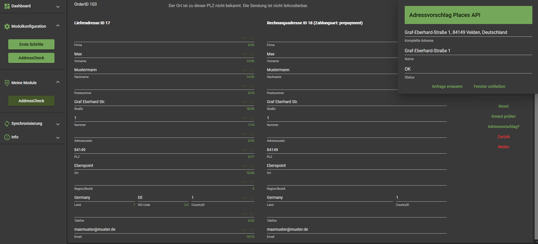The height and width of the screenshot is (244, 538).
Task: Expand the Synchronisierung section chevron
Action: point(58,124)
